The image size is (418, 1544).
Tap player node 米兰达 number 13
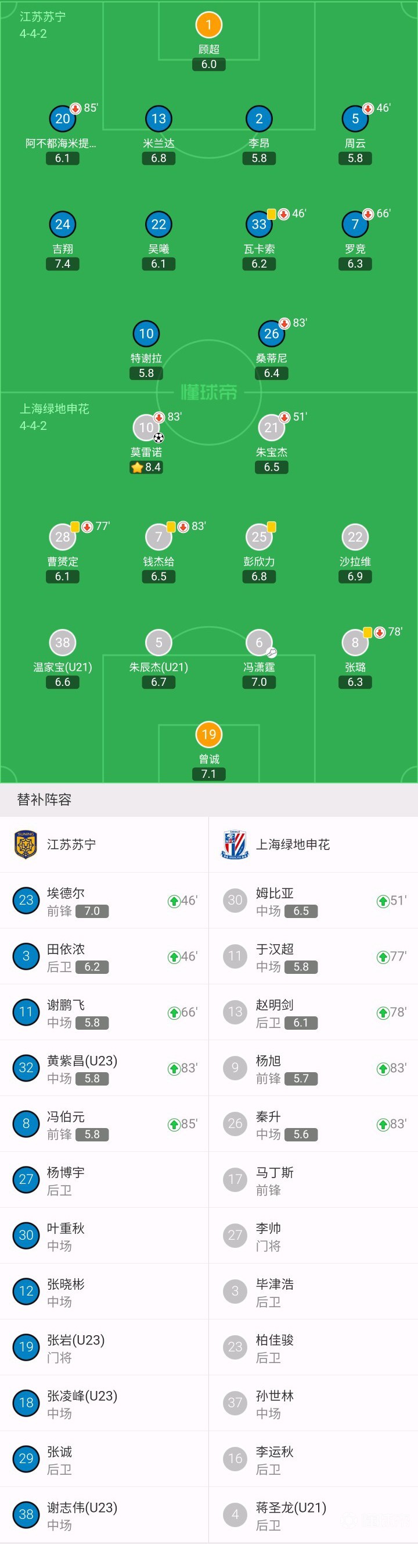[x=160, y=119]
